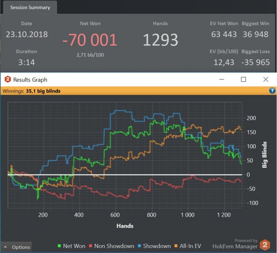Image resolution: width=277 pixels, height=253 pixels.
Task: Click the Biggest Loss header label
Action: pos(256,51)
